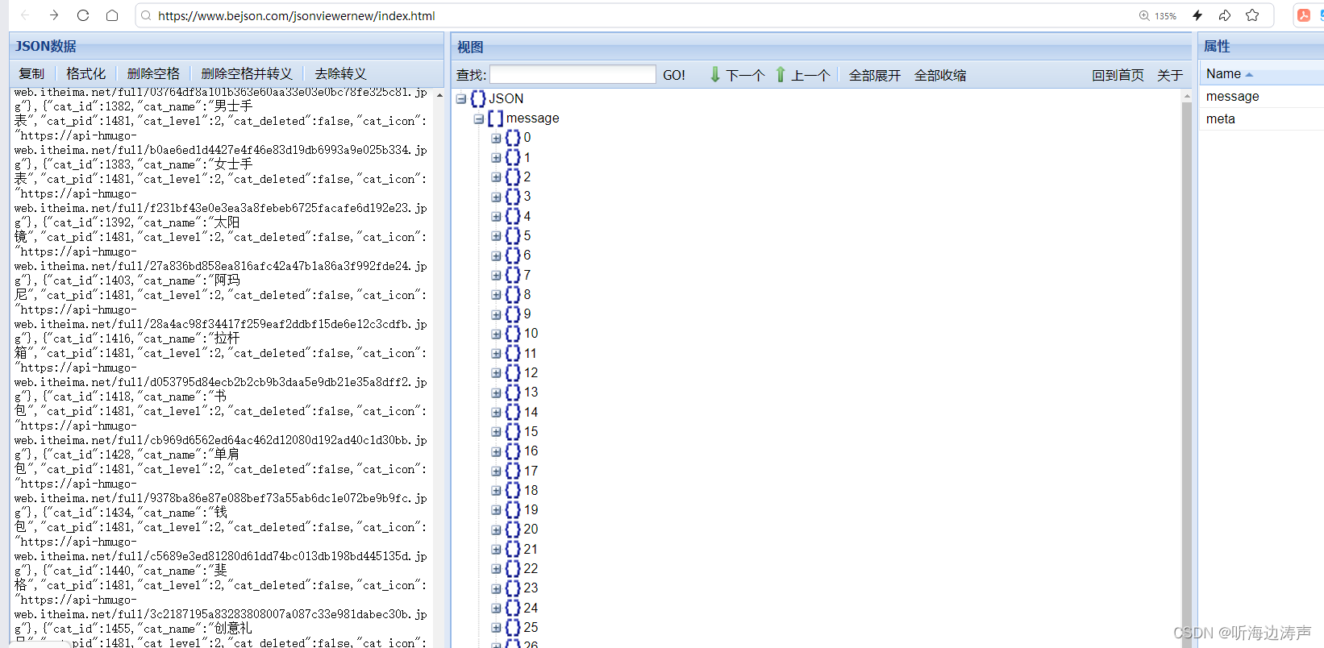Click 删除空格 to remove spaces
Image resolution: width=1324 pixels, height=648 pixels.
click(153, 73)
